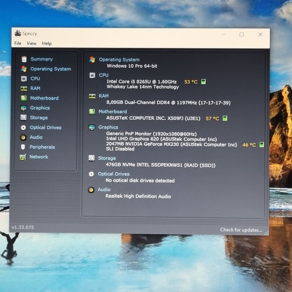Select CPU label in sidebar

(35, 78)
